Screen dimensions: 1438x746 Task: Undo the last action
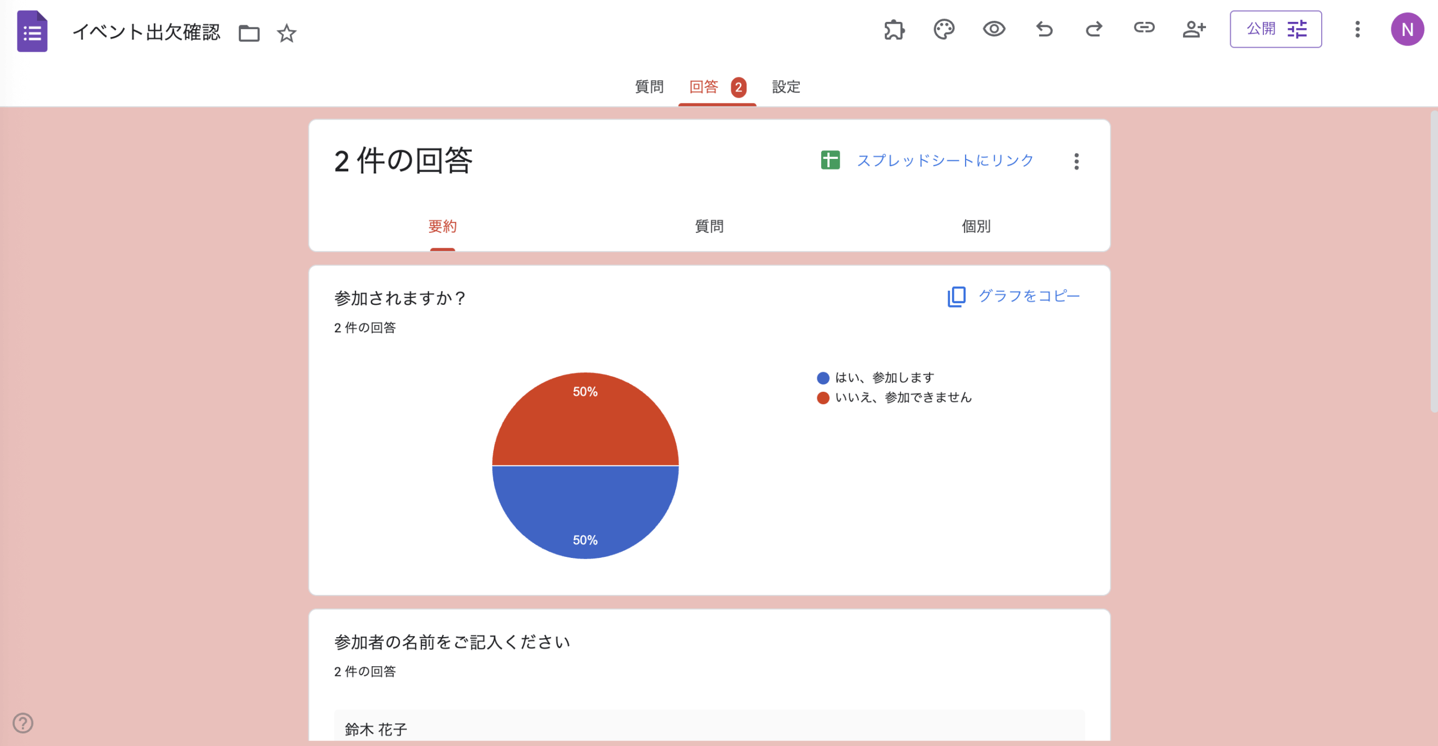pos(1044,29)
